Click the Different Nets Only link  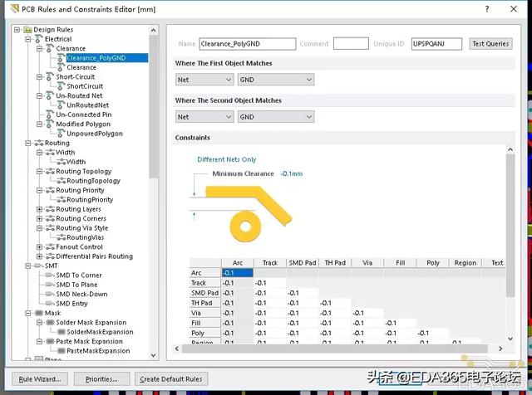pyautogui.click(x=227, y=159)
